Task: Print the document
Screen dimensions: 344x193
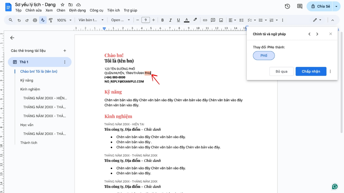Action: 35,20
